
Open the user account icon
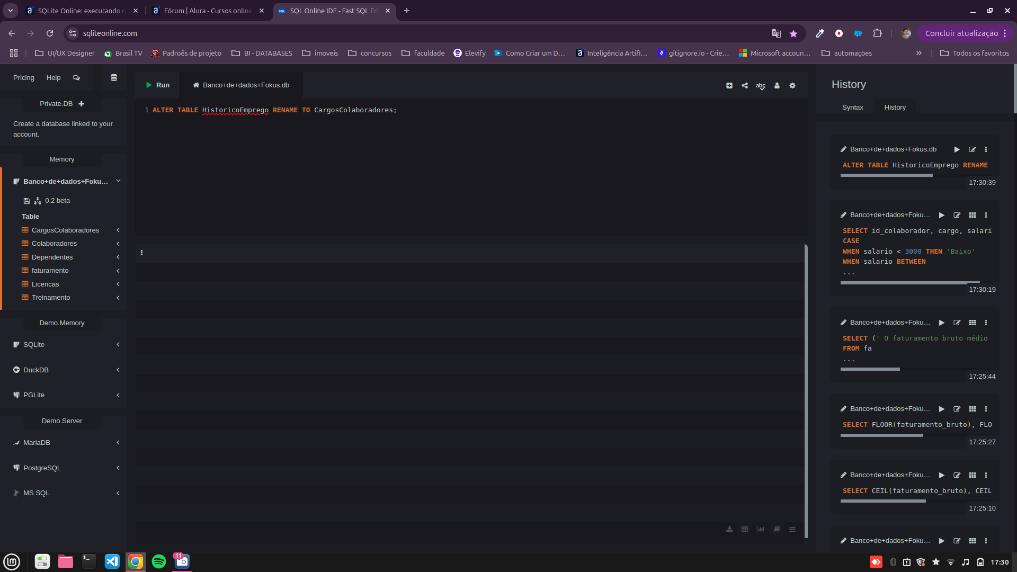click(777, 86)
